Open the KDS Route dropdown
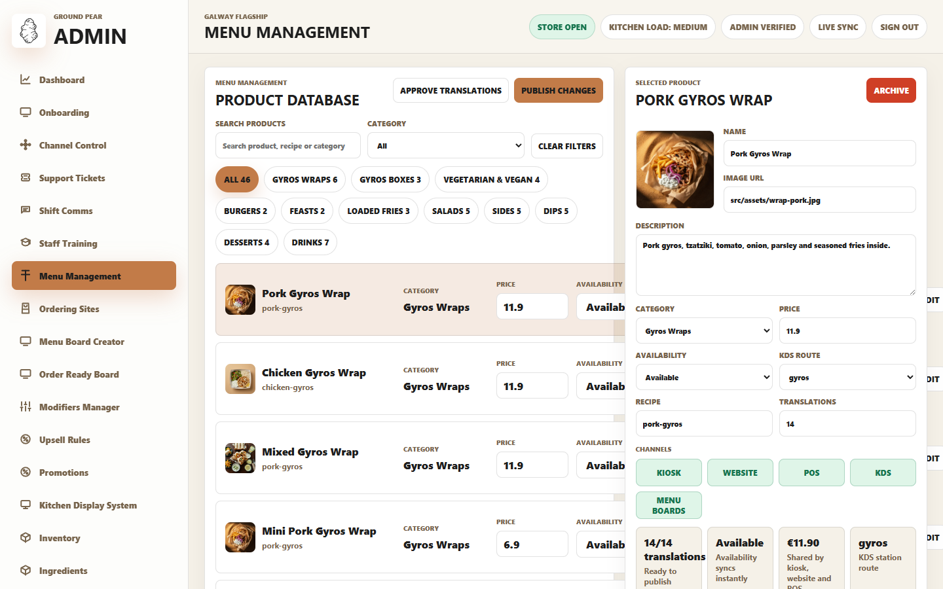The height and width of the screenshot is (589, 943). [847, 378]
